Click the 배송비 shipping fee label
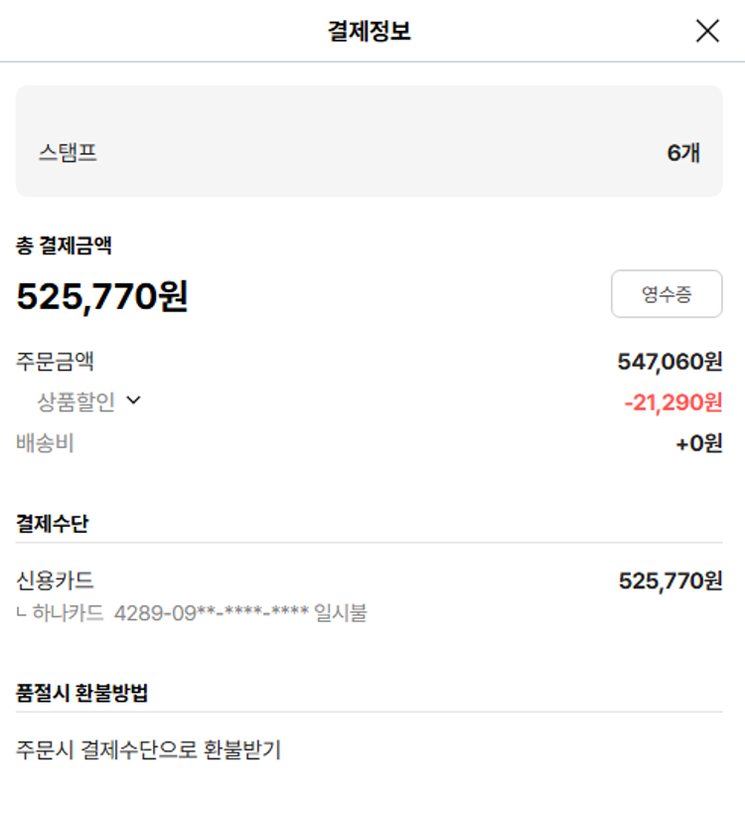Image resolution: width=745 pixels, height=817 pixels. coord(46,443)
